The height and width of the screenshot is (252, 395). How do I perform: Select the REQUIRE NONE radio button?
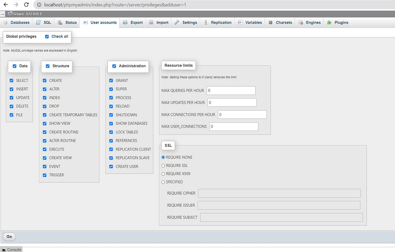163,157
